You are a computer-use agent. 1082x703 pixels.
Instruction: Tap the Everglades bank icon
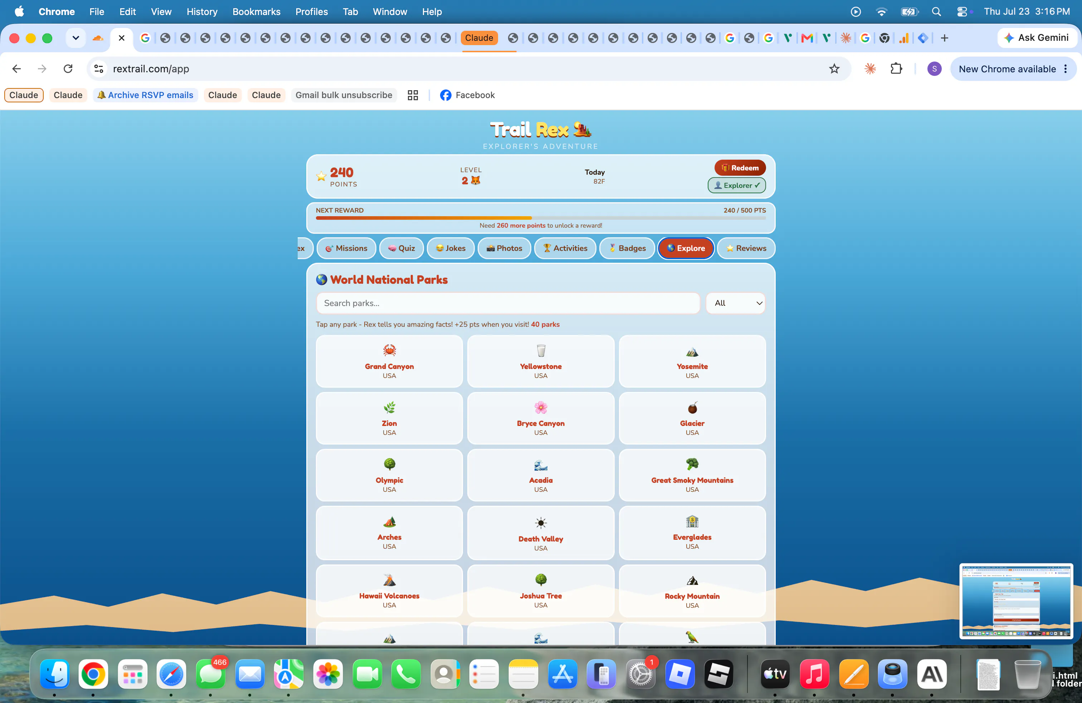pyautogui.click(x=692, y=521)
